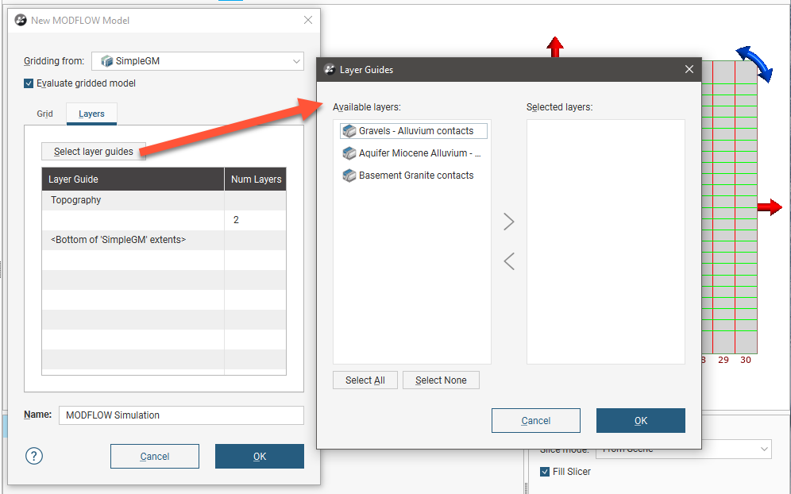
Task: Open the Slice mode dropdown
Action: pyautogui.click(x=683, y=450)
